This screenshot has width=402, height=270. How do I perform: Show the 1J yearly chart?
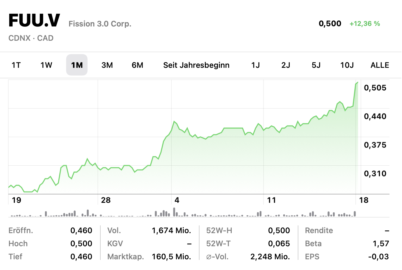click(255, 65)
